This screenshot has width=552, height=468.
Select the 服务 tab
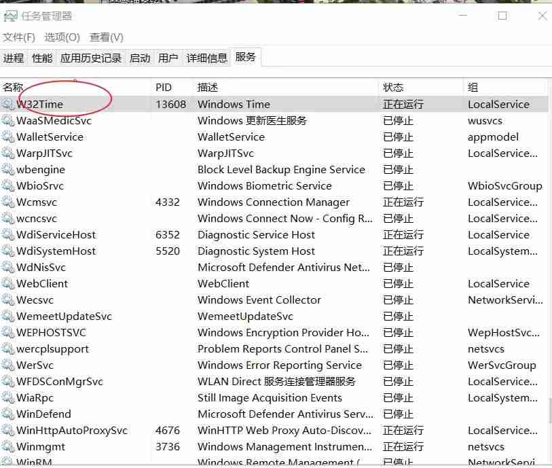(x=245, y=57)
